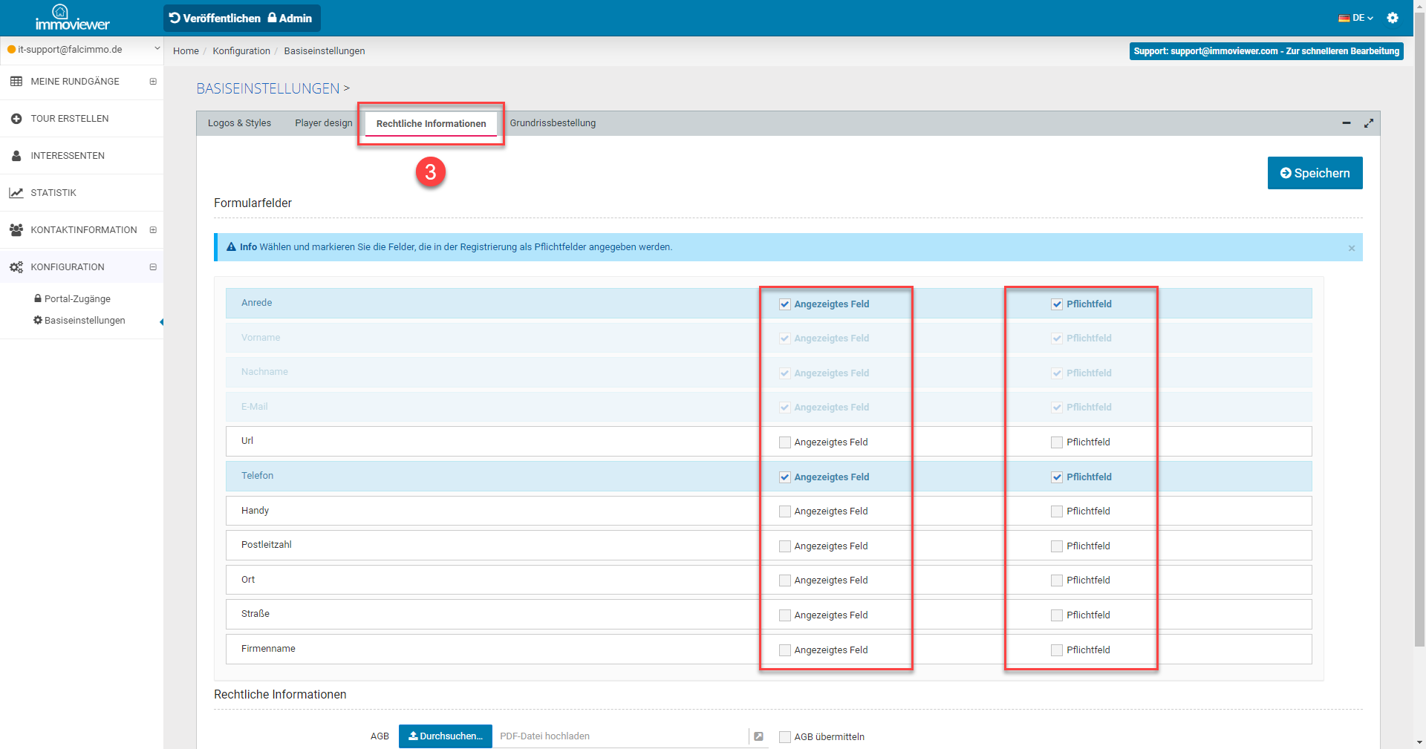Collapse the panel with minus icon
1426x749 pixels.
pyautogui.click(x=1346, y=123)
